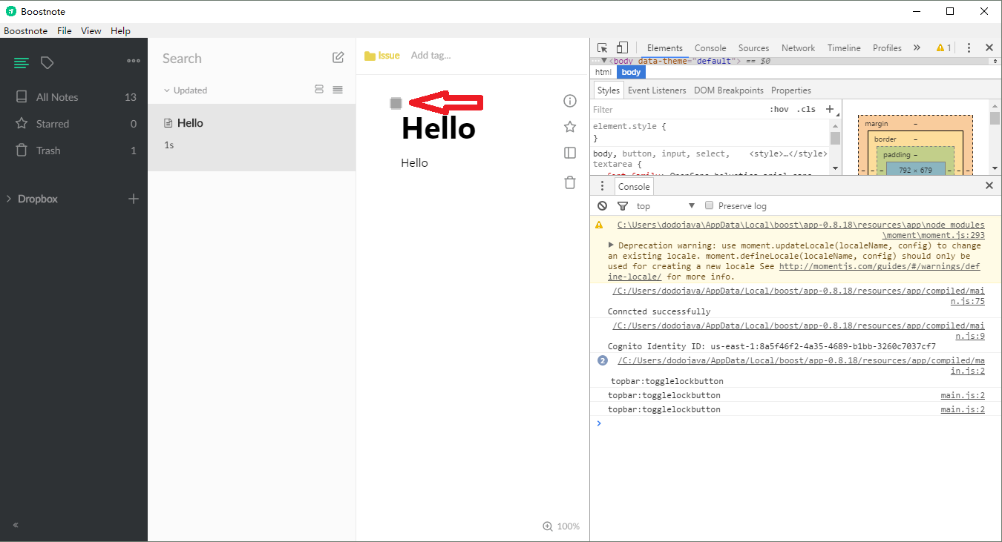The image size is (1002, 542).
Task: Click the 100% zoom control
Action: coord(561,526)
